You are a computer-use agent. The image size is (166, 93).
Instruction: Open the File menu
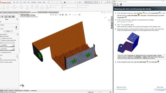click(14, 2)
